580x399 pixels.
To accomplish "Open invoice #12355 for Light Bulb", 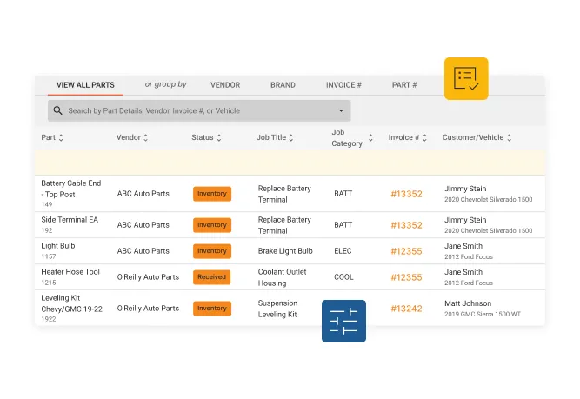I will tap(406, 251).
